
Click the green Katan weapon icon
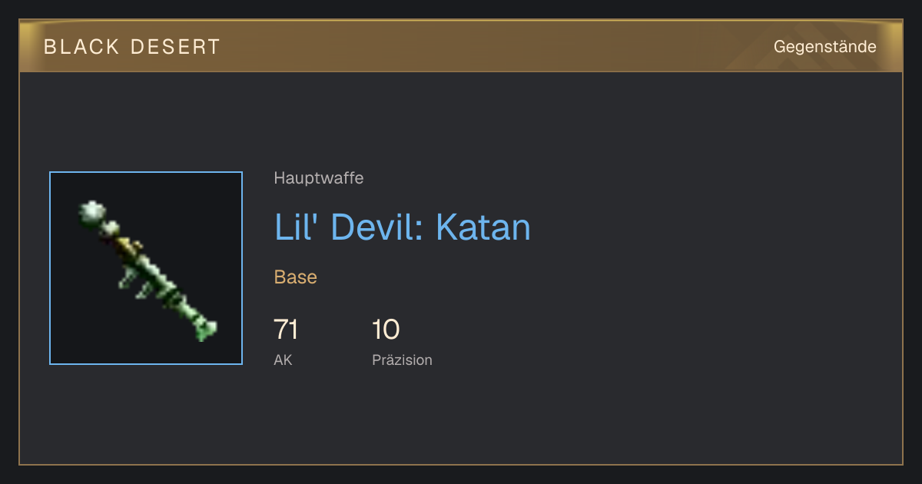pos(148,270)
